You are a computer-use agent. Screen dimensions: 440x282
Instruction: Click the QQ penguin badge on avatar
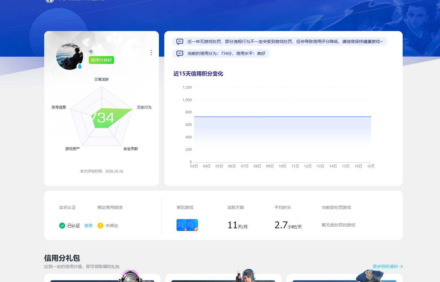tap(80, 66)
